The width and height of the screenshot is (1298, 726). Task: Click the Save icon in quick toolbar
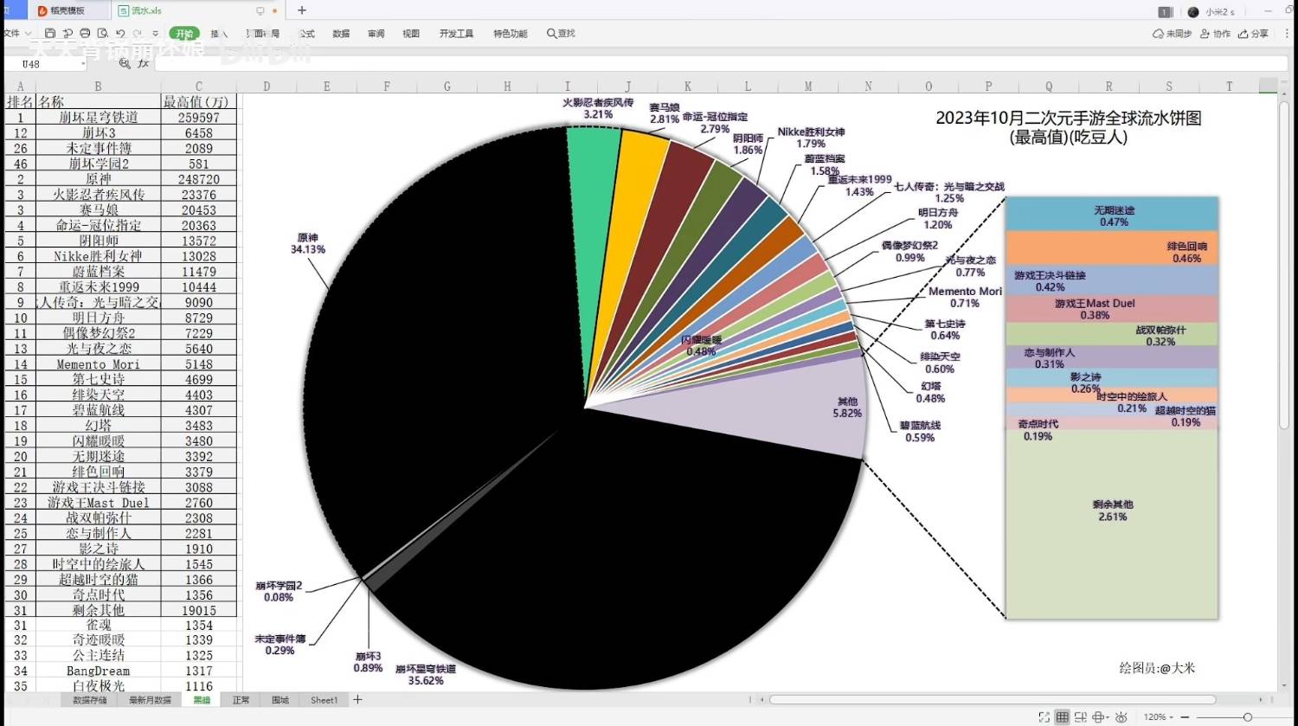50,34
